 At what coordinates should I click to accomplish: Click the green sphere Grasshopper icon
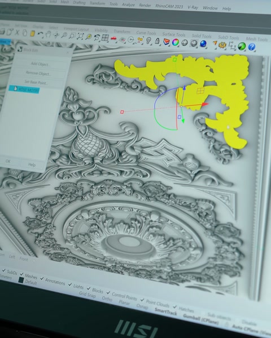point(242,46)
